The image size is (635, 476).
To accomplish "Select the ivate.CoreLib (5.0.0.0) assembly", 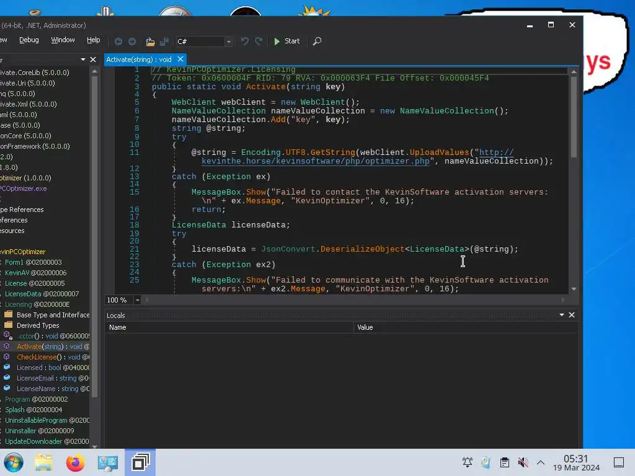I will click(x=35, y=73).
